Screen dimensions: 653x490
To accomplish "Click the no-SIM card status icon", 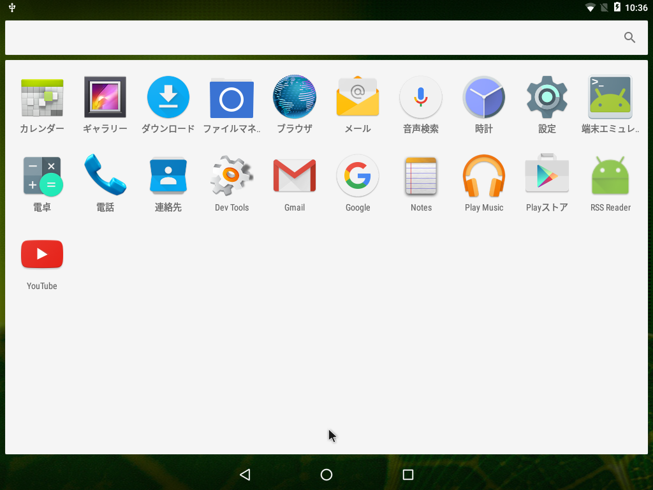I will click(604, 8).
